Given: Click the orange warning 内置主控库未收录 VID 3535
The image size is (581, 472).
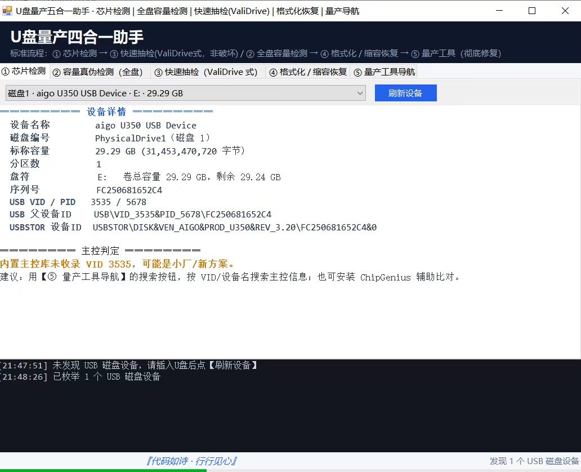Looking at the screenshot, I should [118, 264].
